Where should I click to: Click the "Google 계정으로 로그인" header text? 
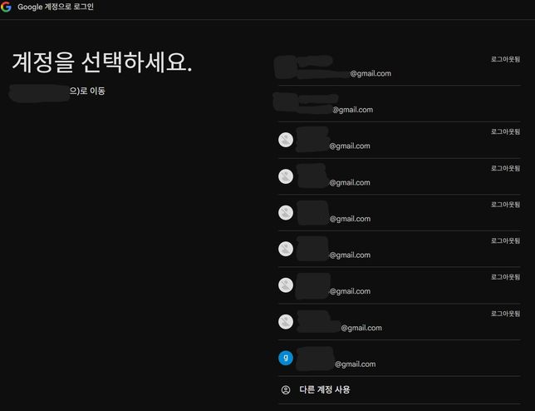[x=56, y=7]
